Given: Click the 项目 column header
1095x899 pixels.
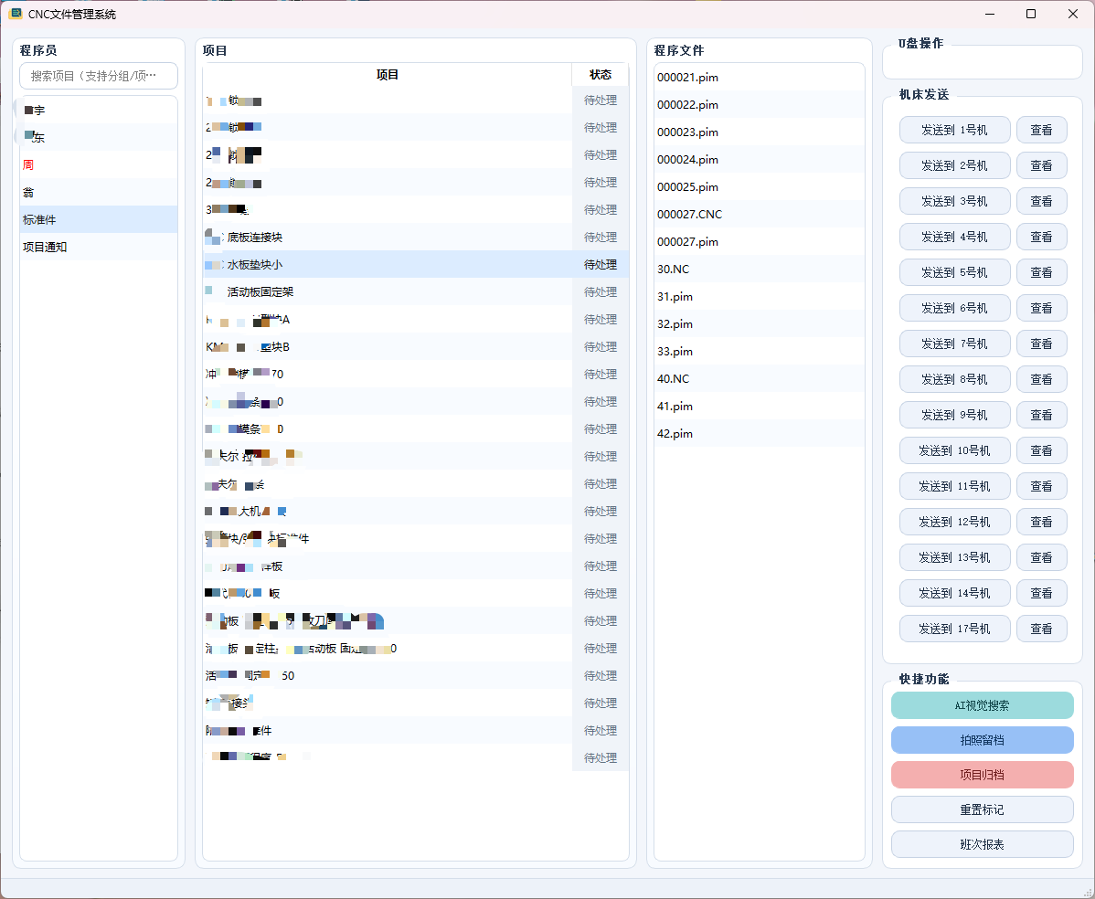Looking at the screenshot, I should coord(388,75).
